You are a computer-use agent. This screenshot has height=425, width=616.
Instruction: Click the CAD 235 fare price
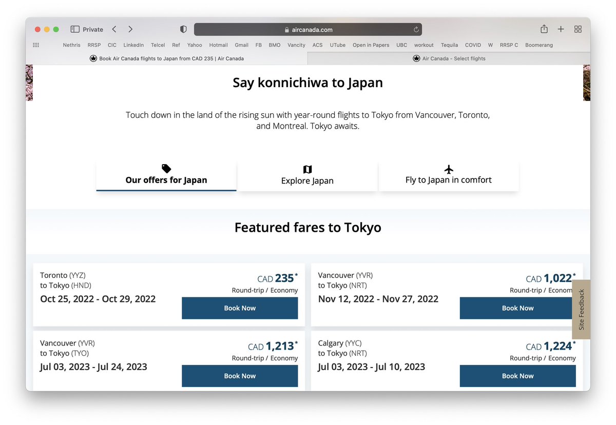(277, 278)
